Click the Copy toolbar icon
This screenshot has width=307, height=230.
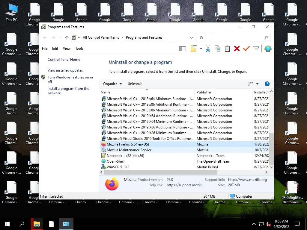[x=218, y=49]
